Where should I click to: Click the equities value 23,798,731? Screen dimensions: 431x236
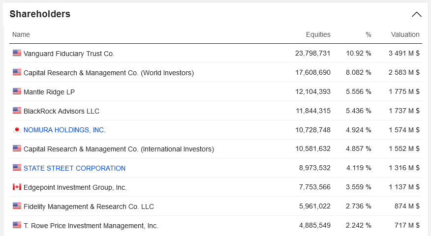[313, 53]
